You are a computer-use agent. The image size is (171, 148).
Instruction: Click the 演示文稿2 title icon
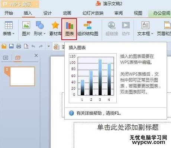[x=98, y=4]
